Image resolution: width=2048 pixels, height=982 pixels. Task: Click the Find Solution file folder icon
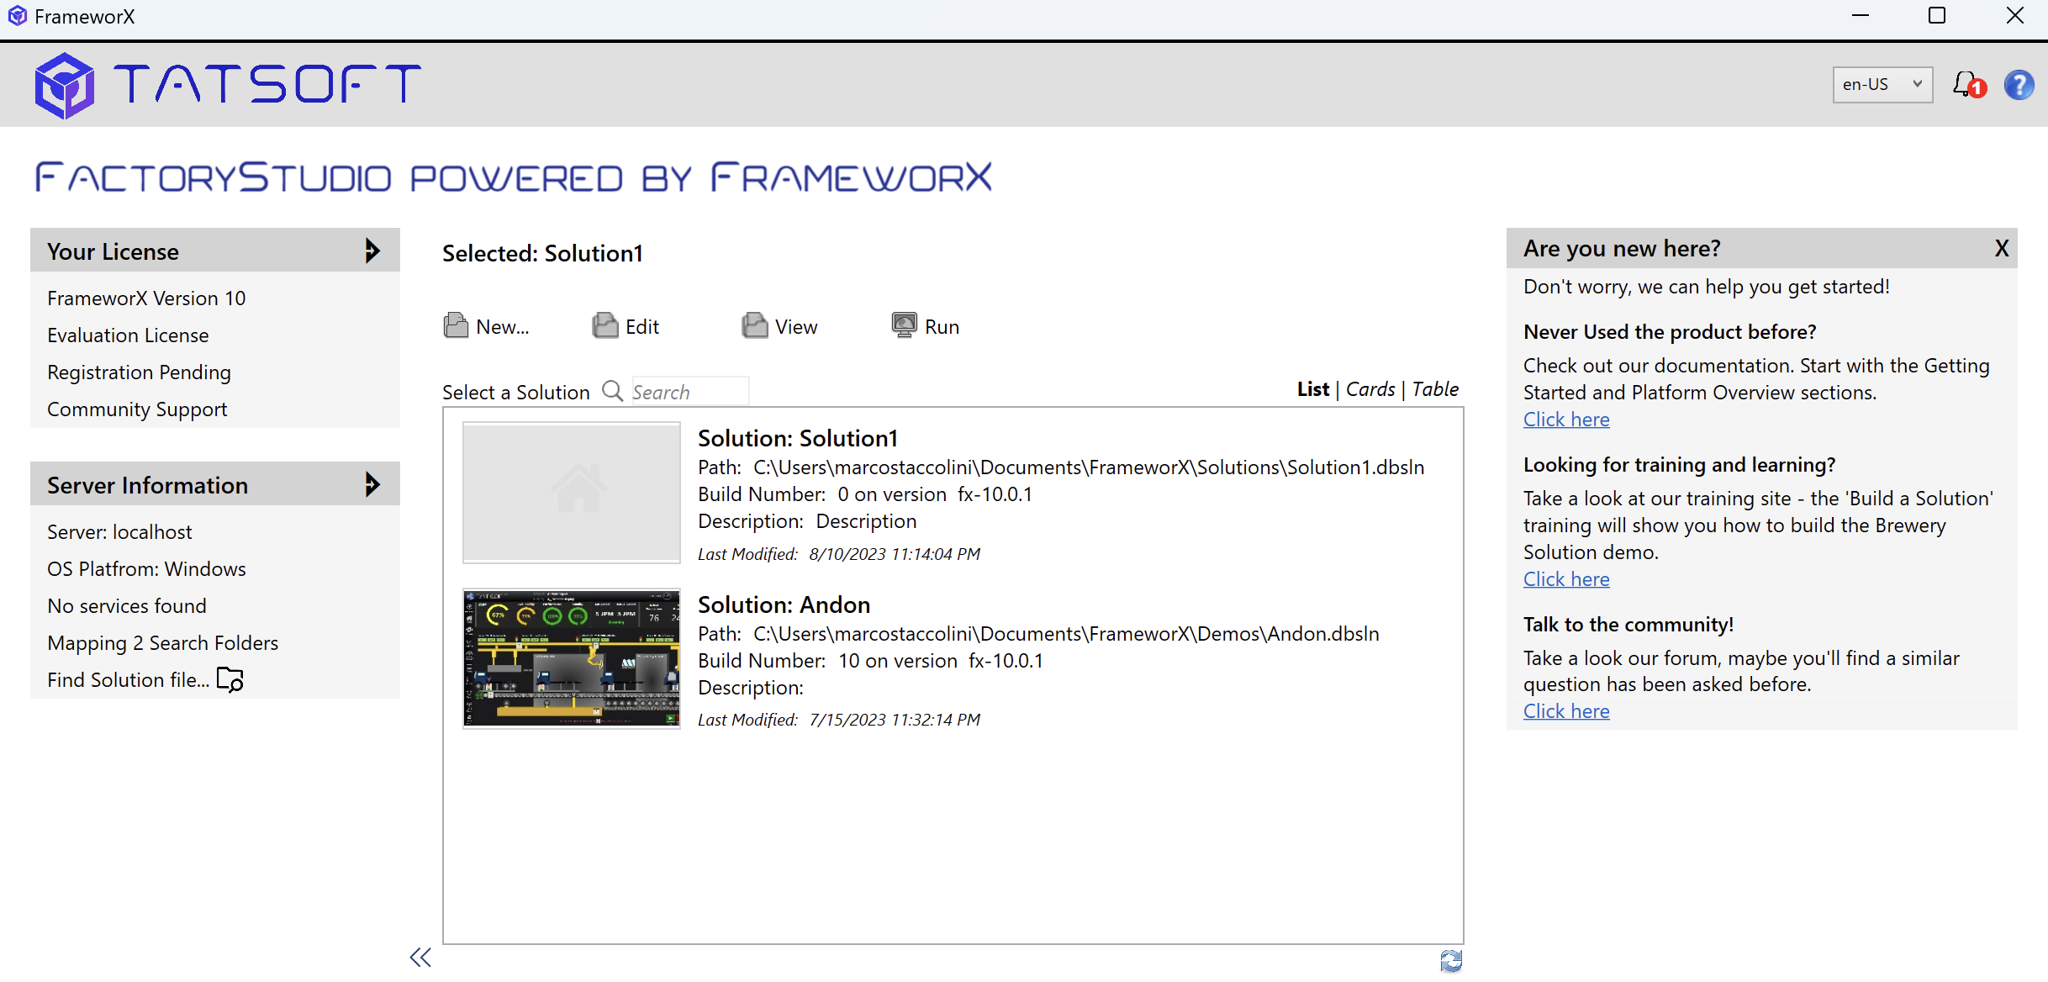[230, 678]
